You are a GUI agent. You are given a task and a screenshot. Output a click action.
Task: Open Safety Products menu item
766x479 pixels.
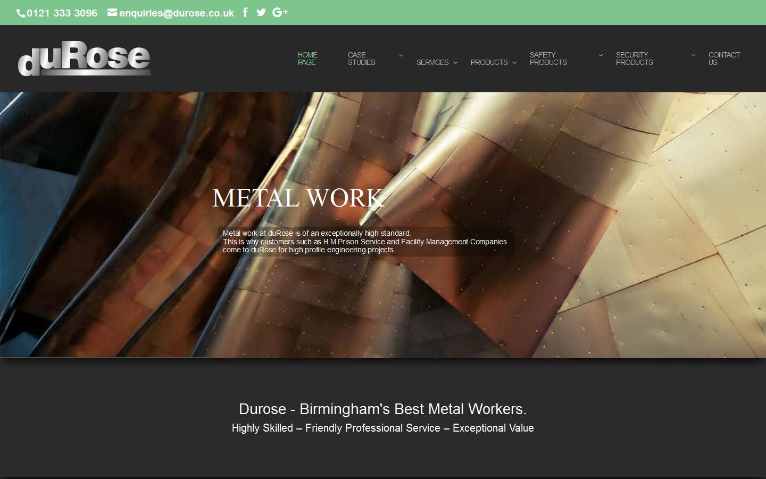[548, 59]
